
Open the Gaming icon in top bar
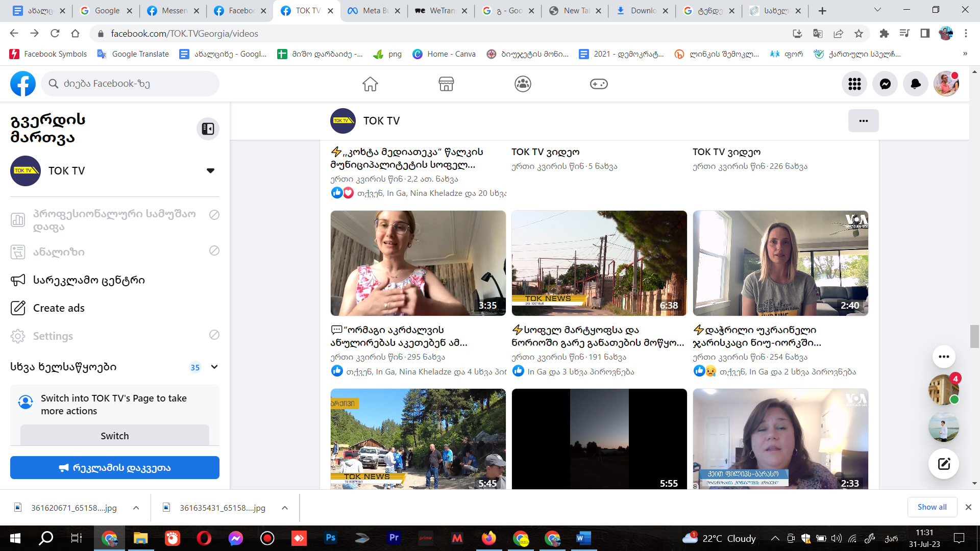pyautogui.click(x=599, y=84)
